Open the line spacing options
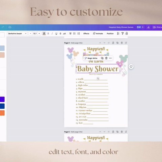 tap(79, 33)
